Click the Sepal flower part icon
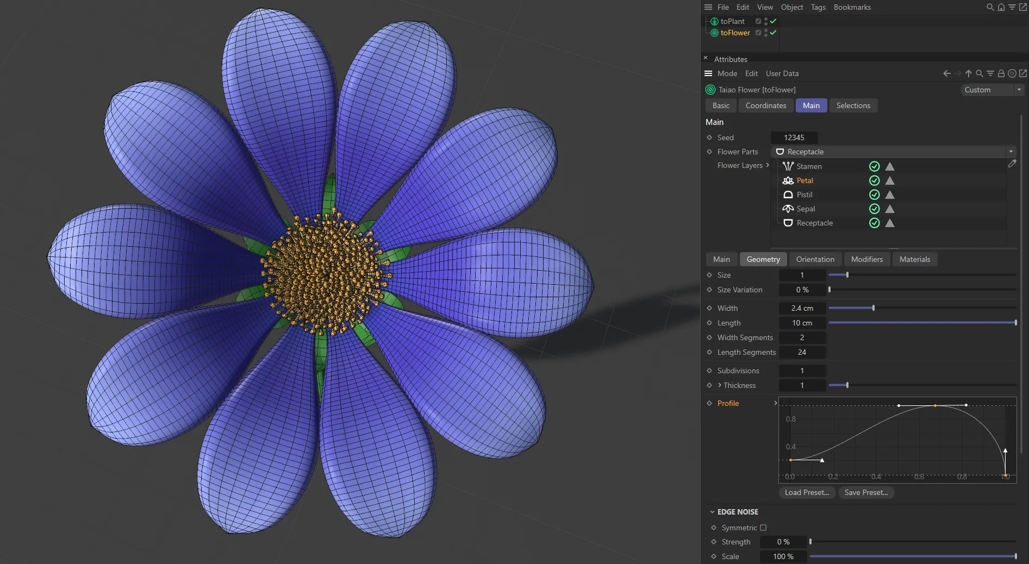The height and width of the screenshot is (564, 1029). 788,209
